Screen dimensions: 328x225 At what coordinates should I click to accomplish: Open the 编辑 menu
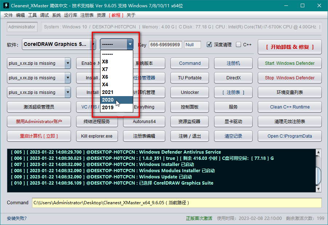pyautogui.click(x=20, y=15)
